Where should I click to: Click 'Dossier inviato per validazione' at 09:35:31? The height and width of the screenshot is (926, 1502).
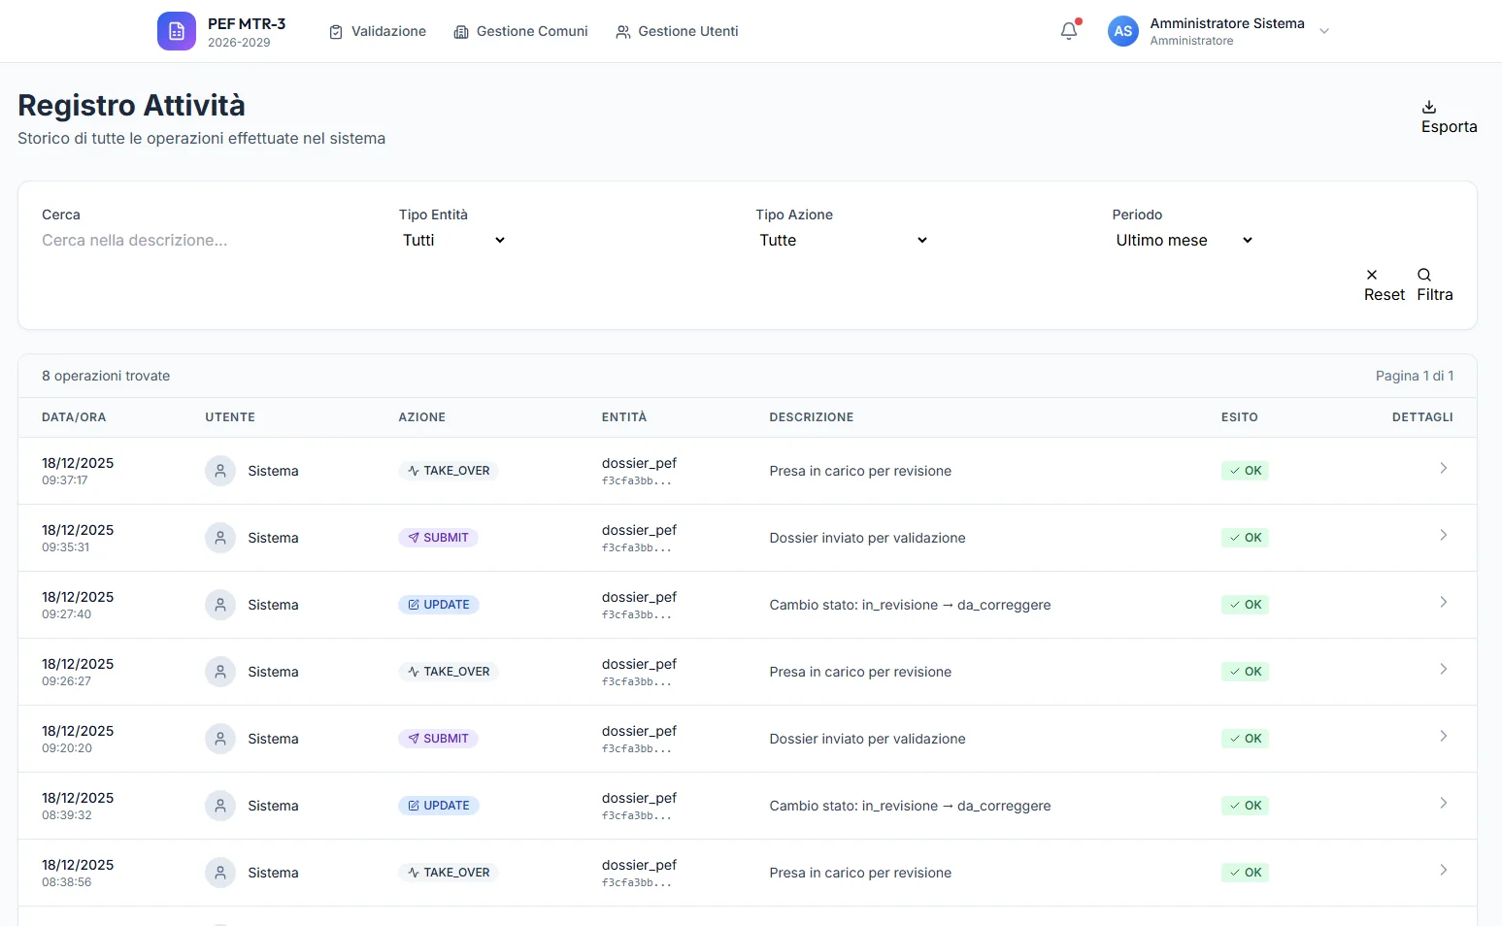tap(867, 538)
